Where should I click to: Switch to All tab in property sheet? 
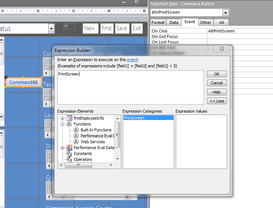(x=221, y=22)
